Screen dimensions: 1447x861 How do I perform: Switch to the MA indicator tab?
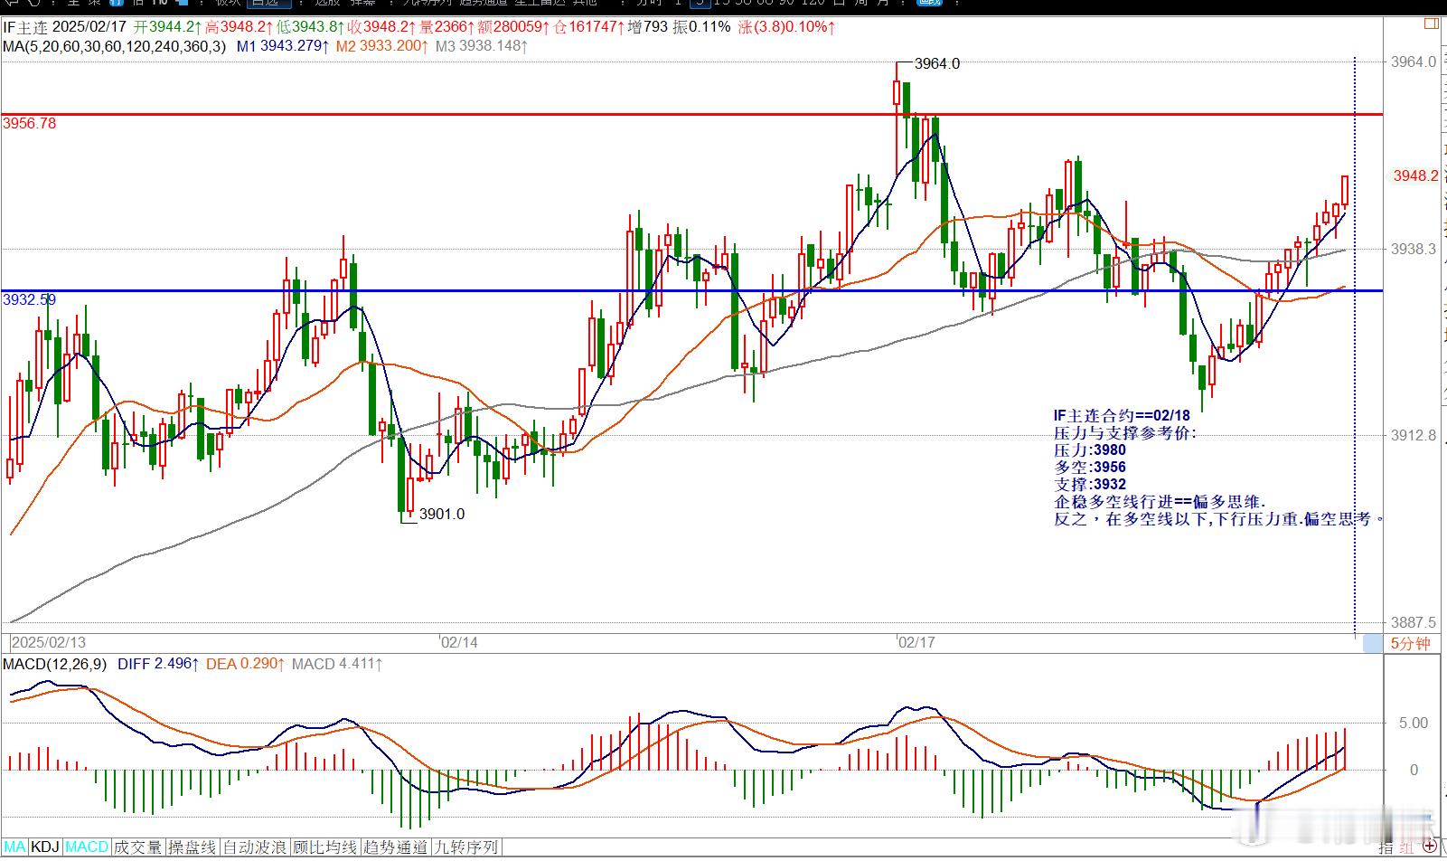(14, 847)
